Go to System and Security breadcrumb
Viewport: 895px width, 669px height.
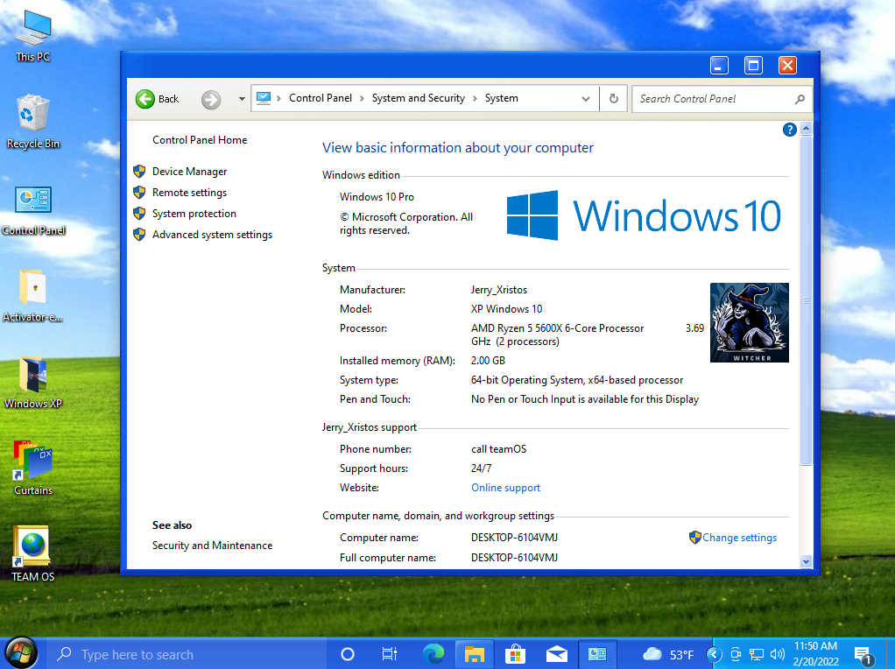point(419,98)
